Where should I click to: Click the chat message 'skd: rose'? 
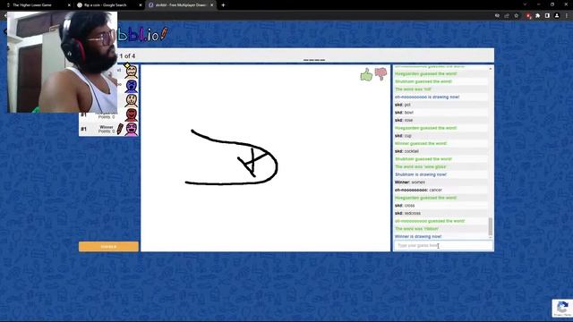(404, 120)
